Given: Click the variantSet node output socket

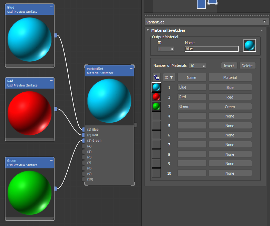Looking at the screenshot, I should (x=135, y=125).
